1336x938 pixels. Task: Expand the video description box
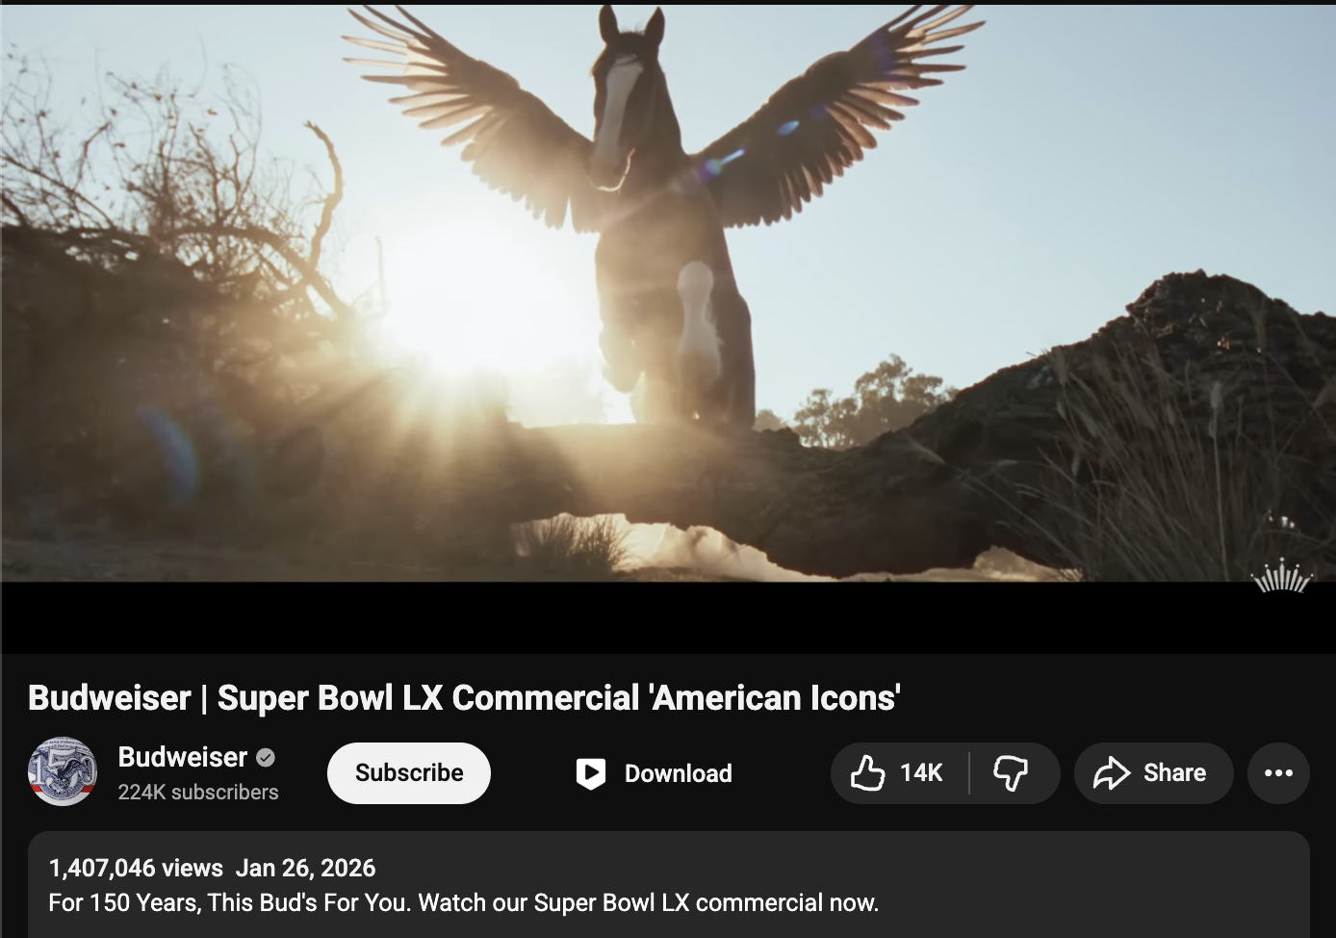coord(669,885)
